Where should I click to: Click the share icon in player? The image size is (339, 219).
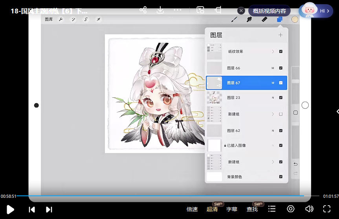pos(143,10)
